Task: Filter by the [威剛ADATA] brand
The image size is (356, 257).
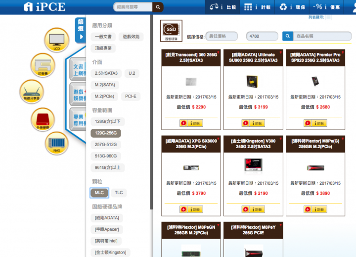Action: click(x=107, y=218)
